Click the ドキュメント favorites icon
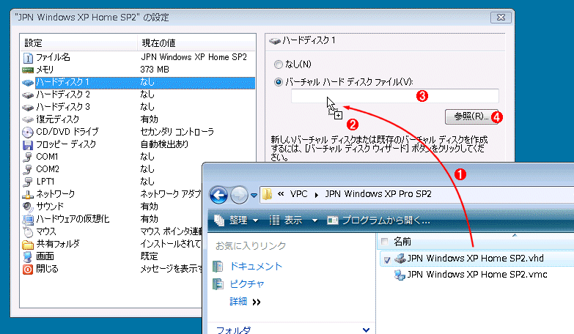 pyautogui.click(x=218, y=267)
